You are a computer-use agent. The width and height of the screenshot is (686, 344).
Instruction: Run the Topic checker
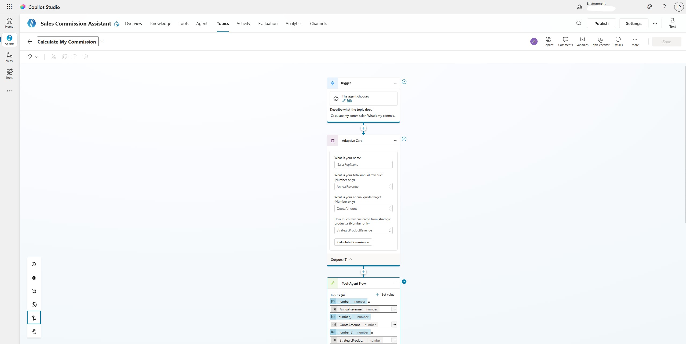click(x=600, y=41)
